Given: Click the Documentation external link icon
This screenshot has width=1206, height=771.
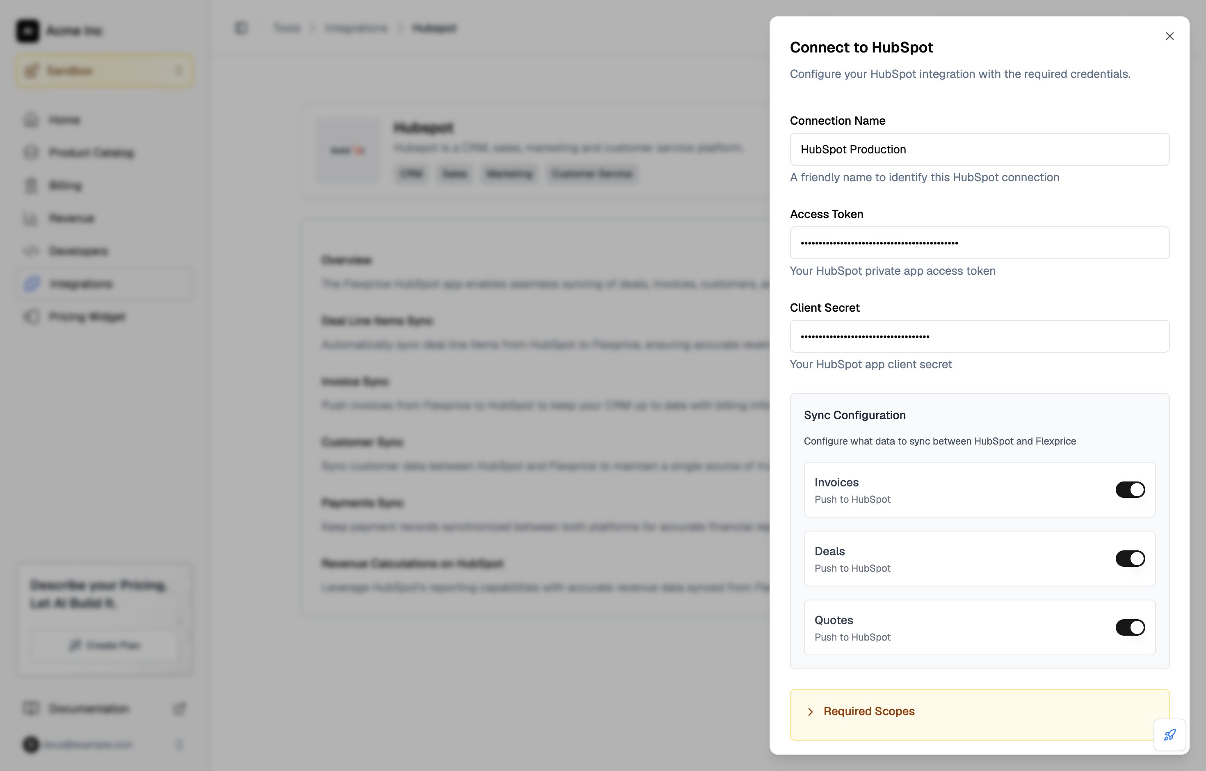Looking at the screenshot, I should [179, 708].
